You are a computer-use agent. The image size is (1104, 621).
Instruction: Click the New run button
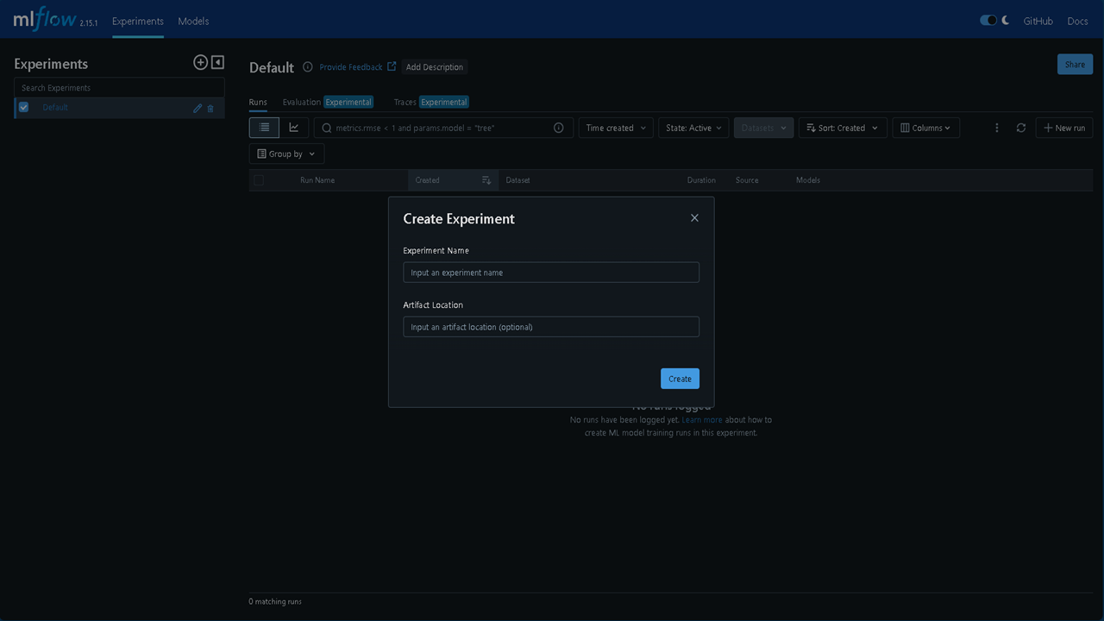coord(1064,128)
